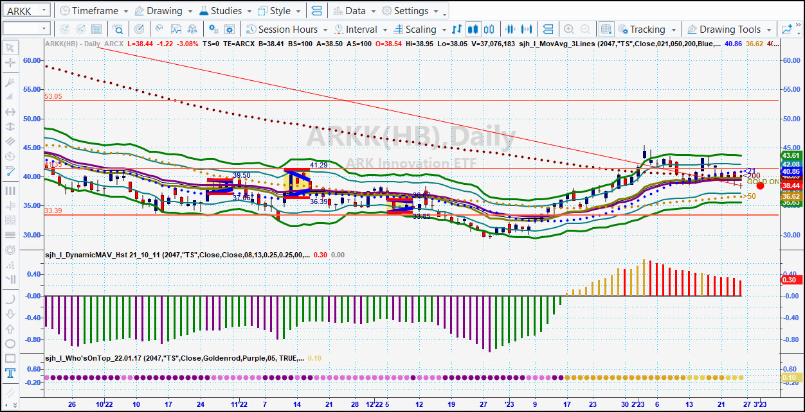Click the magnifier search-data icon
This screenshot has width=805, height=412.
tap(118, 29)
